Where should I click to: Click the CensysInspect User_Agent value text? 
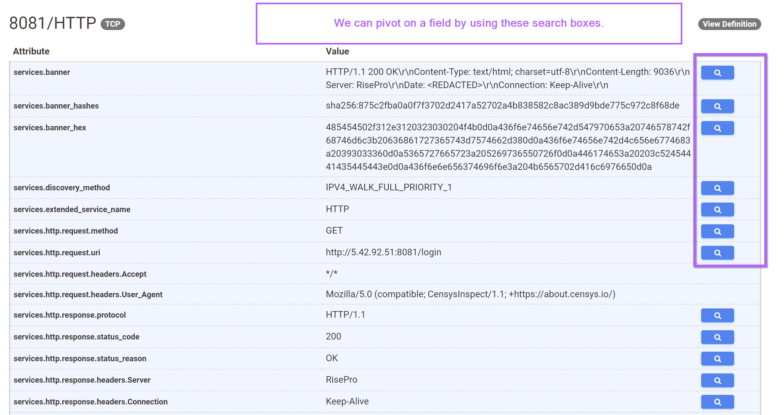pos(470,294)
